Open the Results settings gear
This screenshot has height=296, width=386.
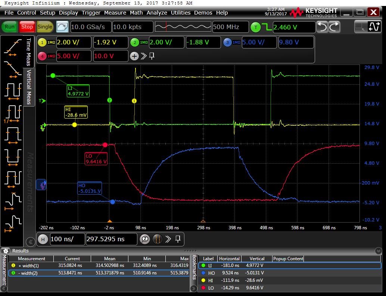6,251
